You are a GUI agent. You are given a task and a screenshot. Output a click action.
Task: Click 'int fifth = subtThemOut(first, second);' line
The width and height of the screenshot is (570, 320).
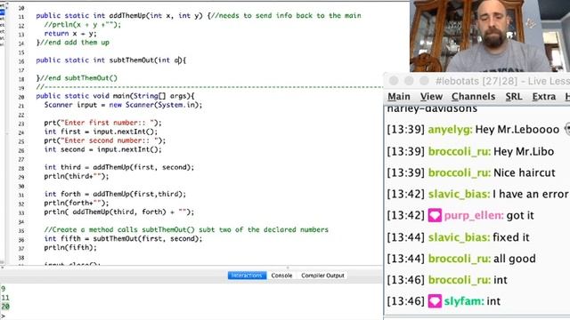tap(123, 239)
